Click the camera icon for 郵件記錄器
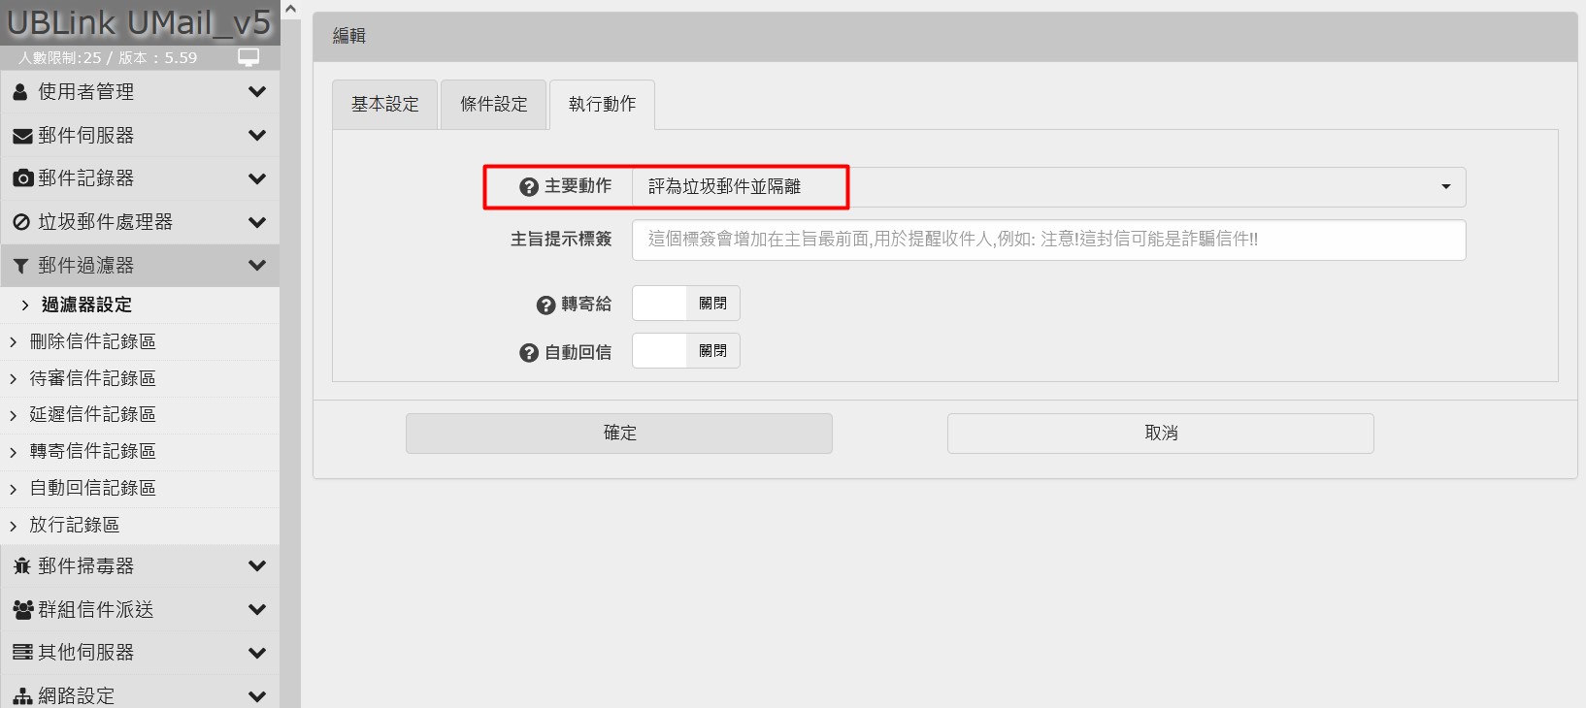The width and height of the screenshot is (1586, 708). [x=21, y=178]
